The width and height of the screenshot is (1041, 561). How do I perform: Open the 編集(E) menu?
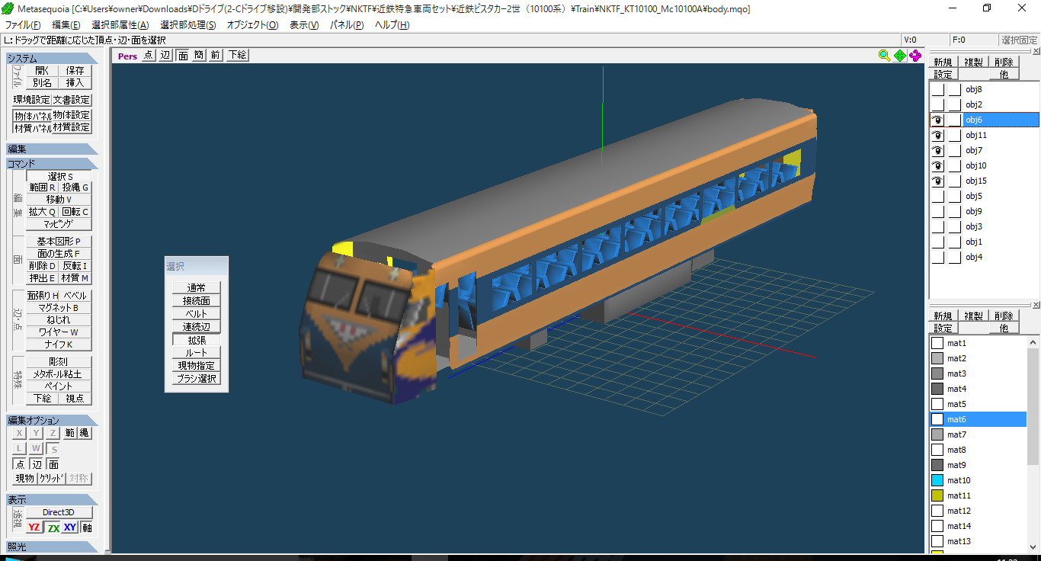pos(66,25)
